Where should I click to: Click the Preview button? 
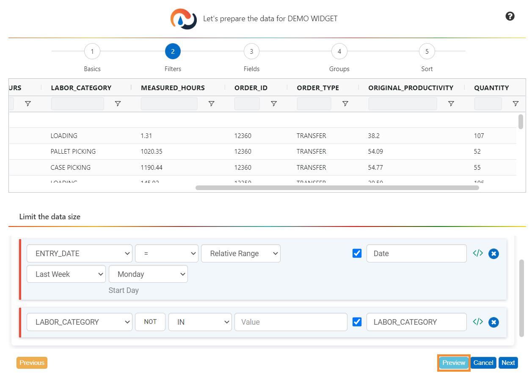click(x=454, y=363)
